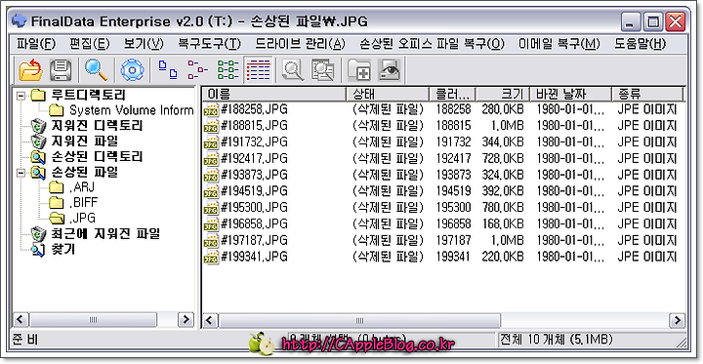Select file #192417.JPG

254,158
